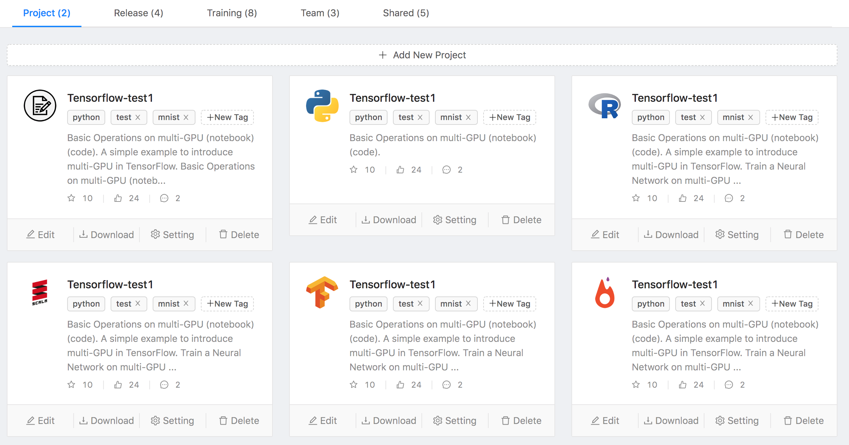The width and height of the screenshot is (849, 445).
Task: Add new tag on R logo card
Action: [x=792, y=117]
